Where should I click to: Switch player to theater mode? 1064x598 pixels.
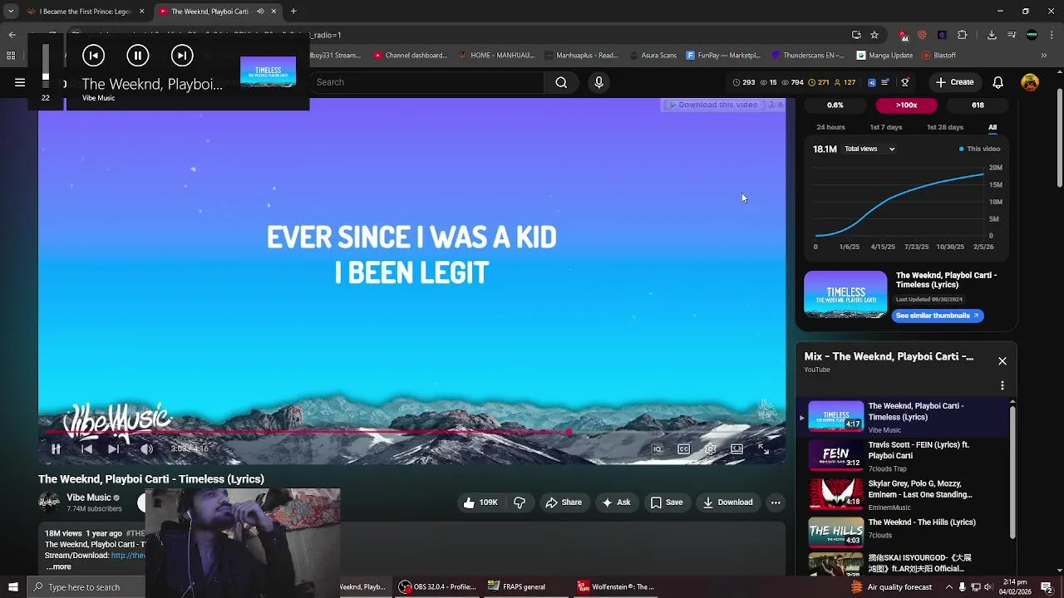(x=736, y=448)
